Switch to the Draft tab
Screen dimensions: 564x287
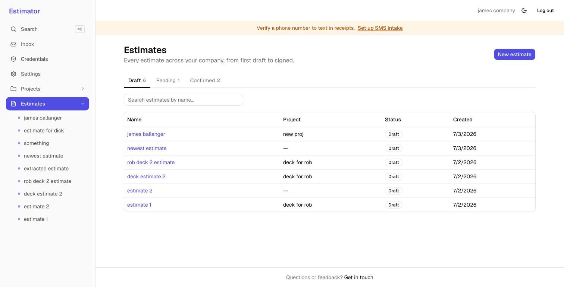pyautogui.click(x=137, y=80)
